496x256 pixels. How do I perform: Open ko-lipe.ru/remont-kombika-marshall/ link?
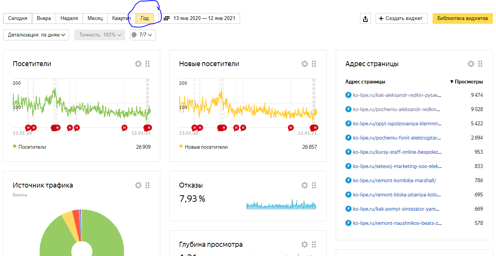tap(395, 180)
